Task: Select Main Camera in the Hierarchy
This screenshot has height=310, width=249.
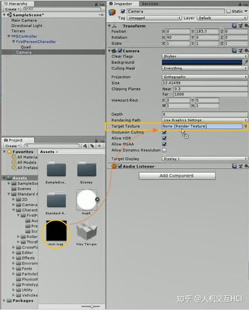Action: point(24,20)
